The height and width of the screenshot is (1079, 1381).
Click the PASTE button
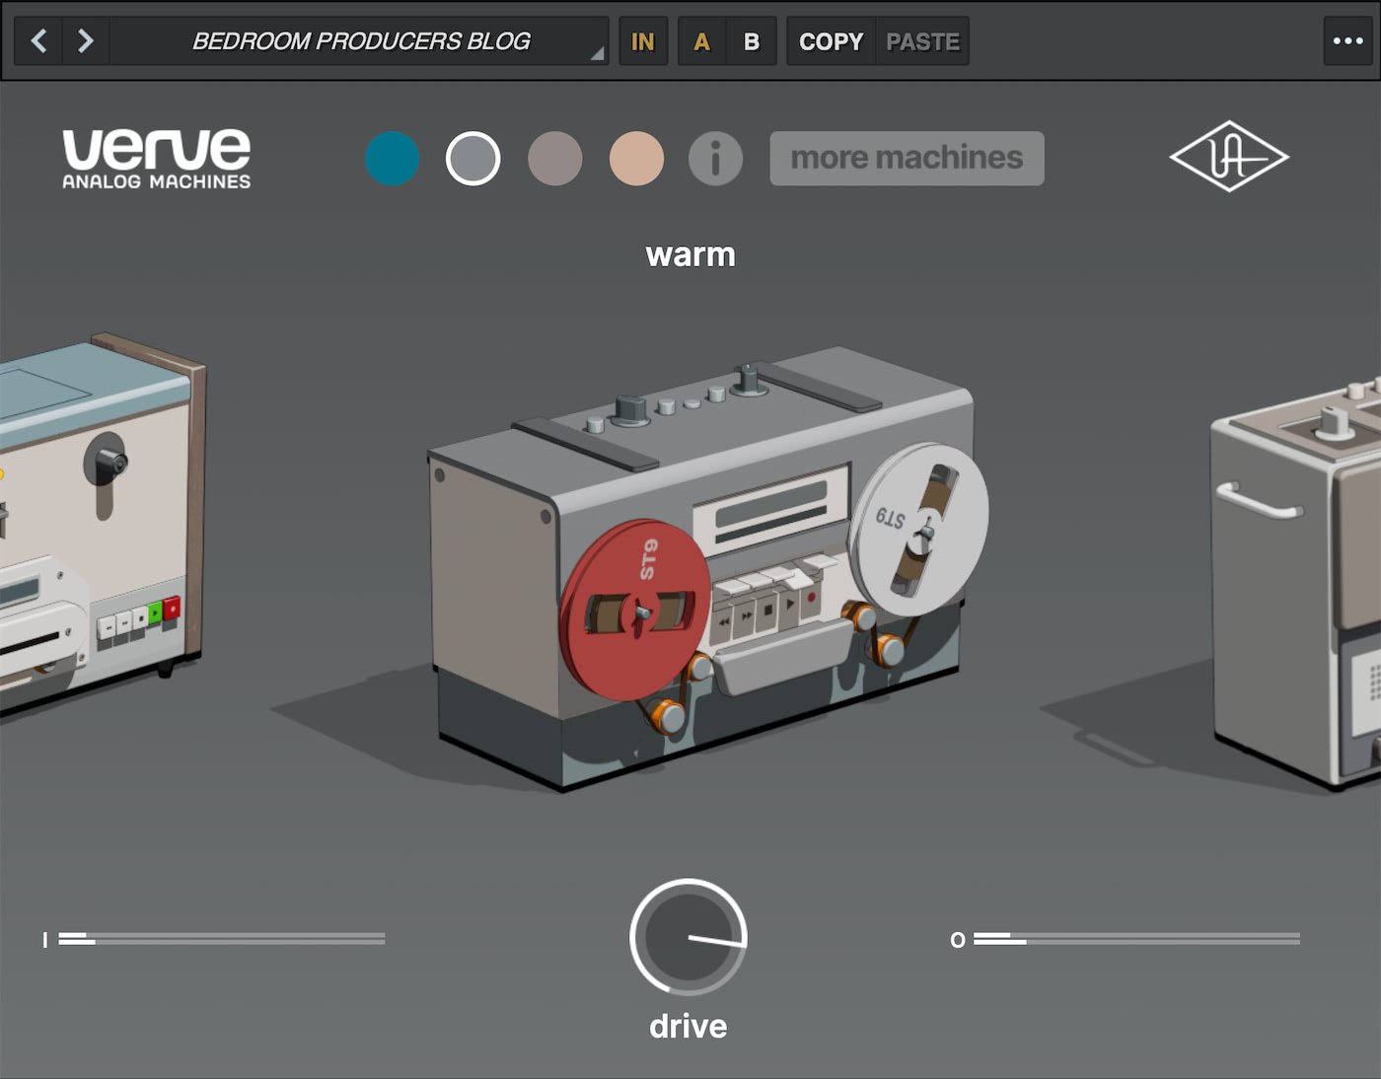[922, 41]
